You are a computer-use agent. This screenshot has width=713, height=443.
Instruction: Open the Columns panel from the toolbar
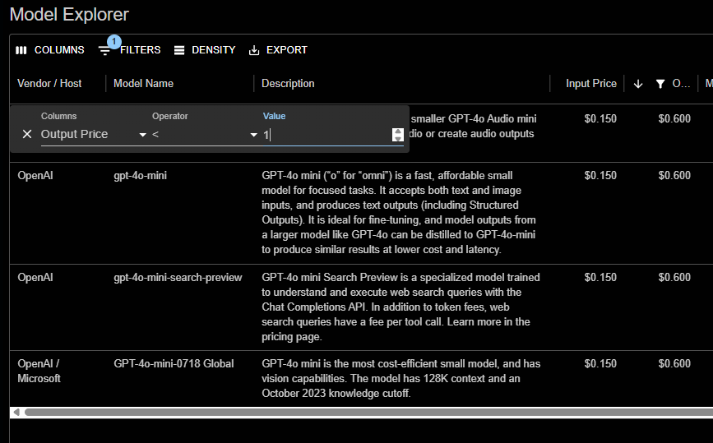(49, 50)
